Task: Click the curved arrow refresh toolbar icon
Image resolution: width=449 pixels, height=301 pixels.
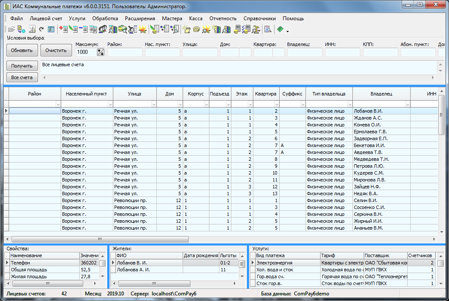Action: (41, 29)
